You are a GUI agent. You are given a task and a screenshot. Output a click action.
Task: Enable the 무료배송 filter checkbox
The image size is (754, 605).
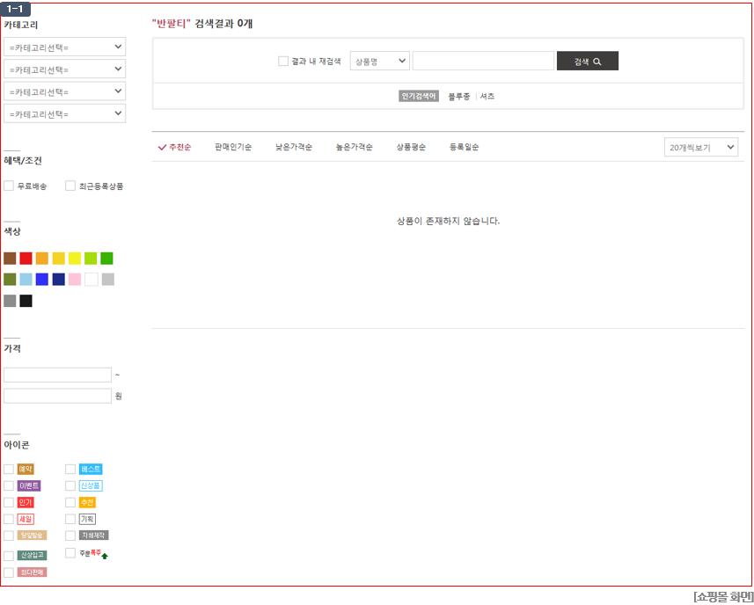coord(9,186)
